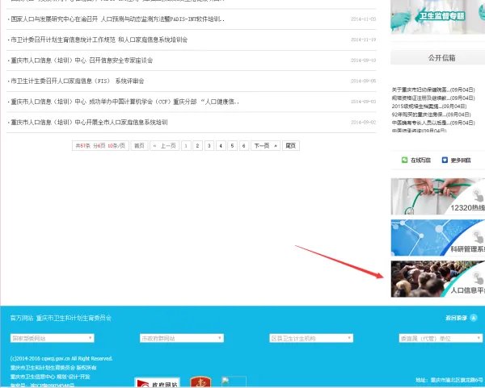Open the 更多回信 link text
Viewport: 485px width, 388px height.
[x=461, y=161]
